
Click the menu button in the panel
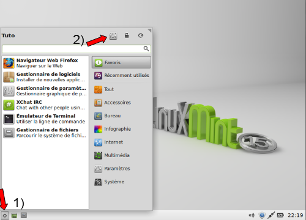pos(5,215)
